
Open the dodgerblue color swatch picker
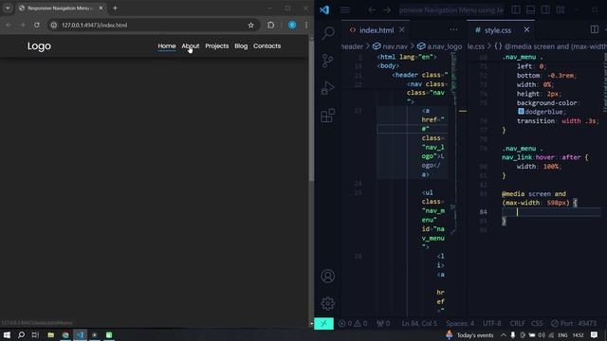(521, 112)
